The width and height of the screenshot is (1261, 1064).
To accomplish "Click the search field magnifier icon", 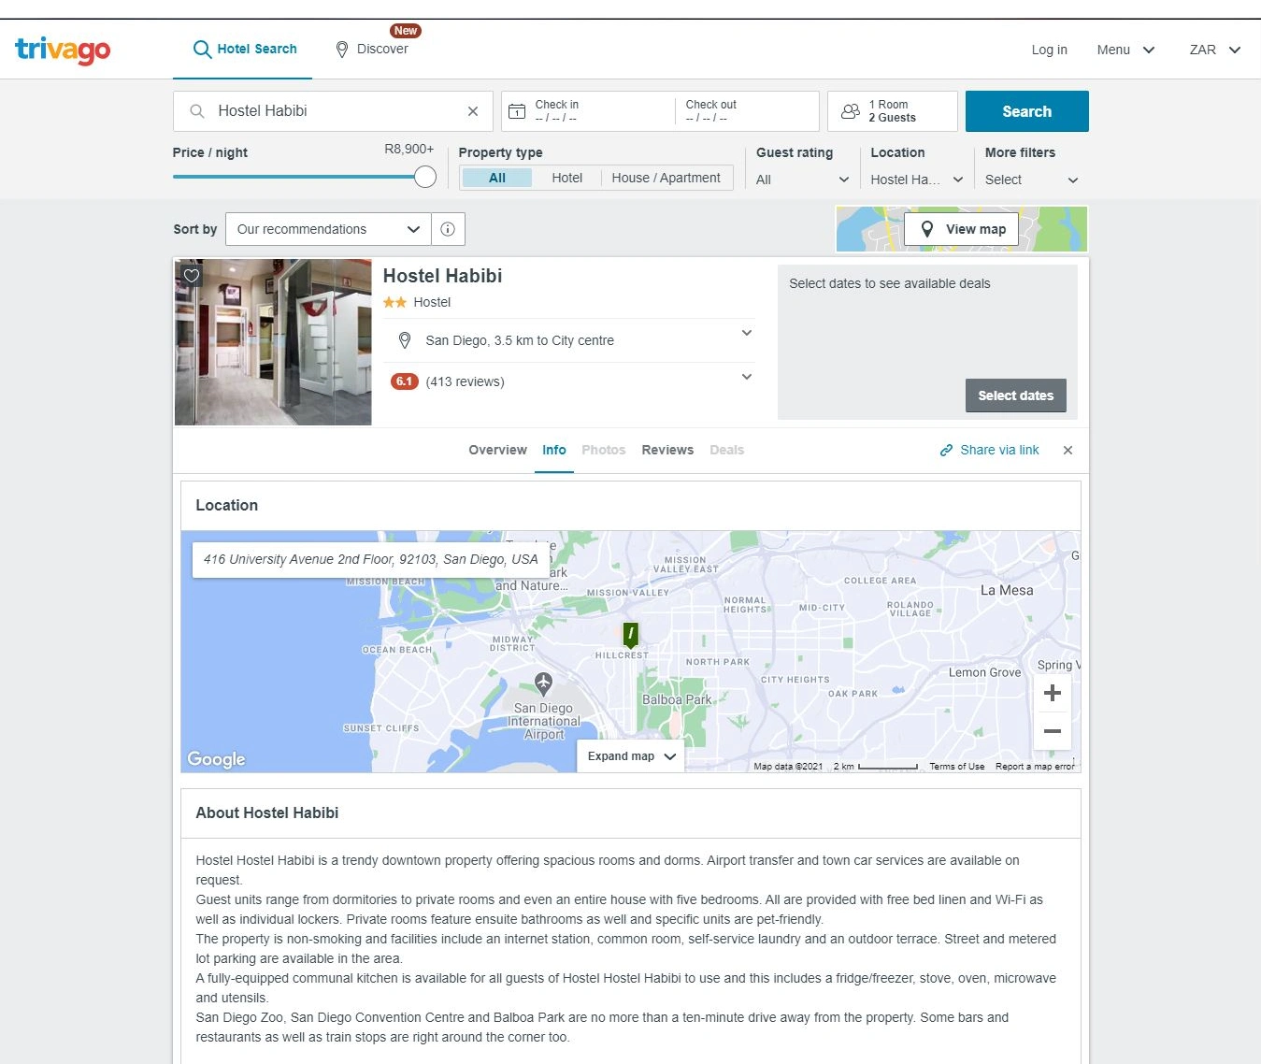I will [197, 111].
